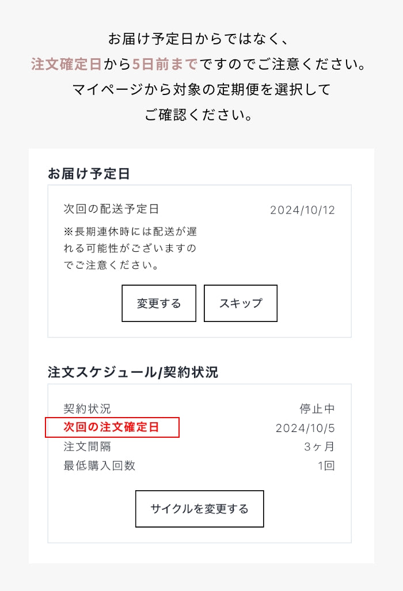
Task: Click the マイページから対象の定期便を選択して line
Action: click(201, 89)
